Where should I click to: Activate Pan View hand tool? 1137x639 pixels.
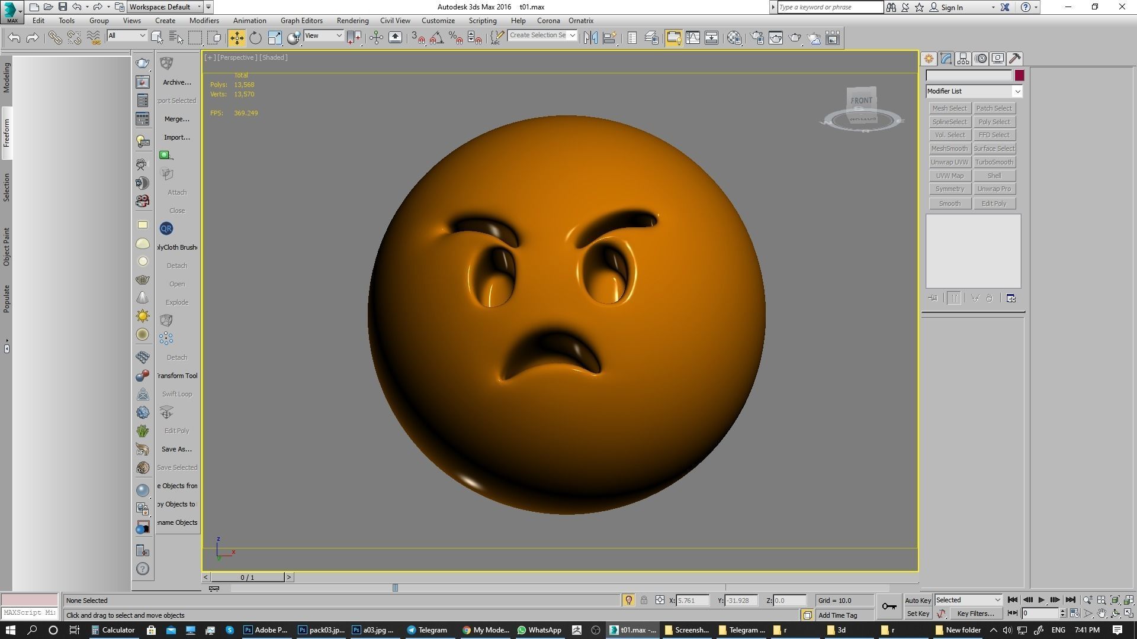click(x=1101, y=614)
